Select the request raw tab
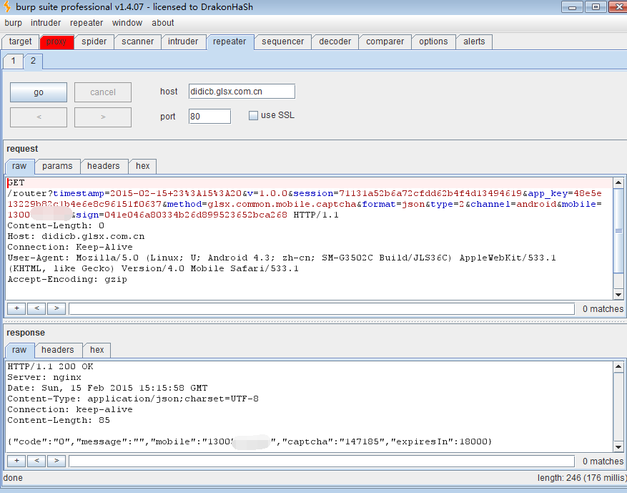This screenshot has height=493, width=627. [x=19, y=166]
